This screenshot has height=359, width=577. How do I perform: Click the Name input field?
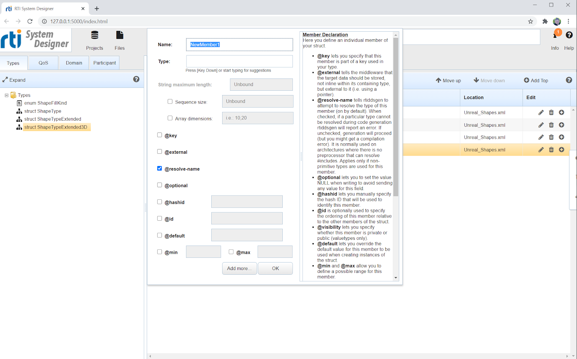pyautogui.click(x=239, y=45)
